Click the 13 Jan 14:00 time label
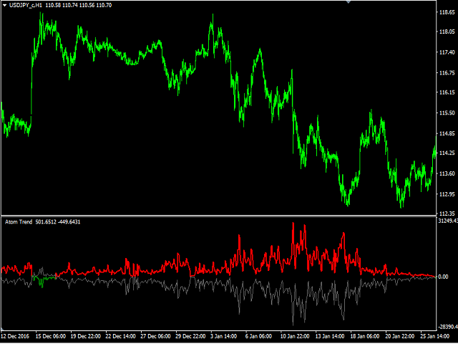458x344 pixels. pos(330,336)
